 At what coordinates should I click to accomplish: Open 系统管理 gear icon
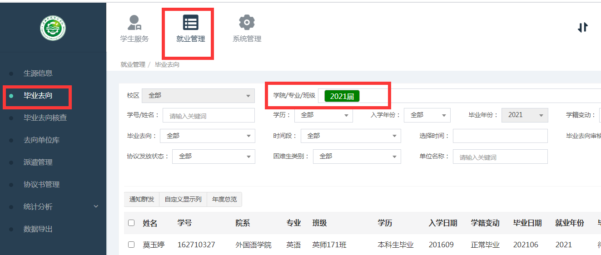coord(247,22)
